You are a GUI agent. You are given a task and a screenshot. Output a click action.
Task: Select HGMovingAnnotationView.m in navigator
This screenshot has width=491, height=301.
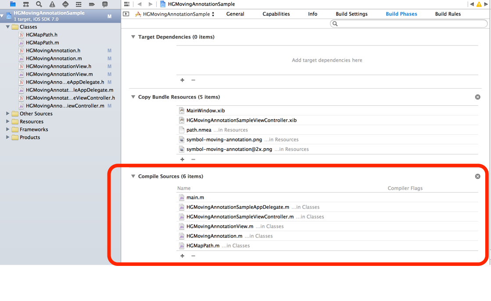pos(60,74)
